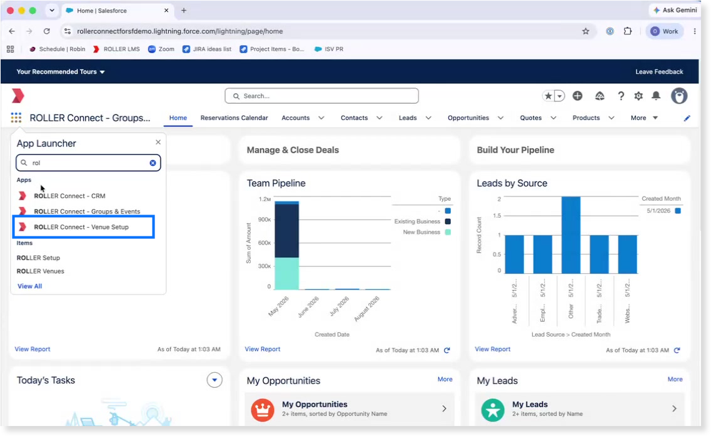Click More in My Opportunities

(x=445, y=379)
